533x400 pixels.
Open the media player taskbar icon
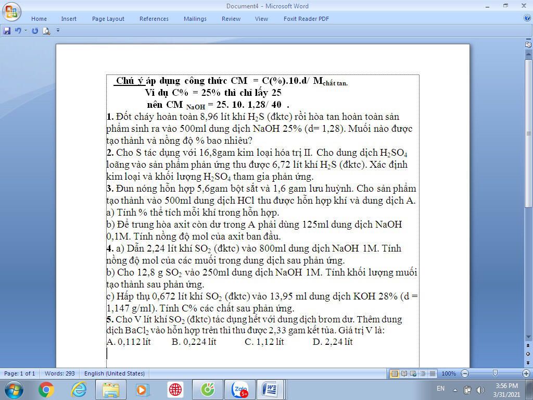(x=143, y=390)
